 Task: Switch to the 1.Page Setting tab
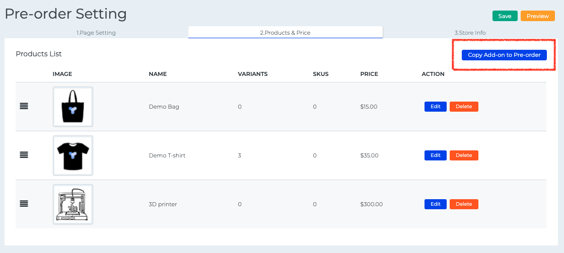coord(96,33)
